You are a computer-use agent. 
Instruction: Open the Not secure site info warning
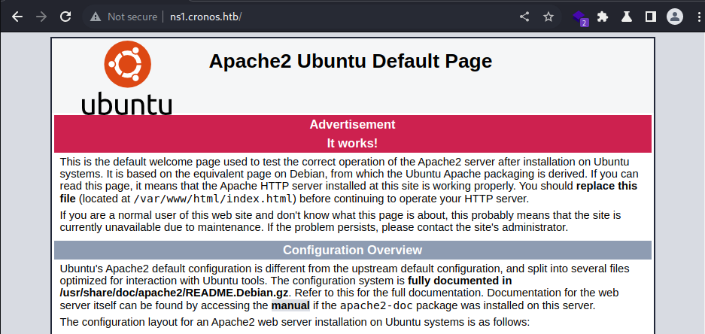click(123, 17)
